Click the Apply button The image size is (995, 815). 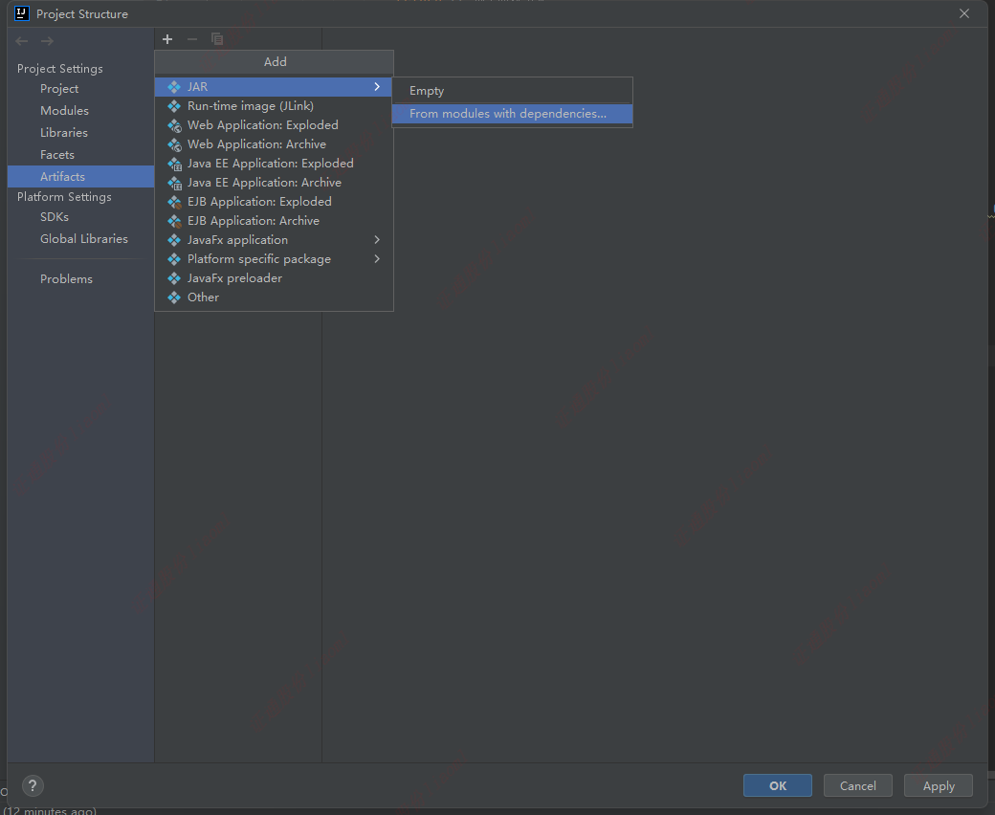click(939, 786)
